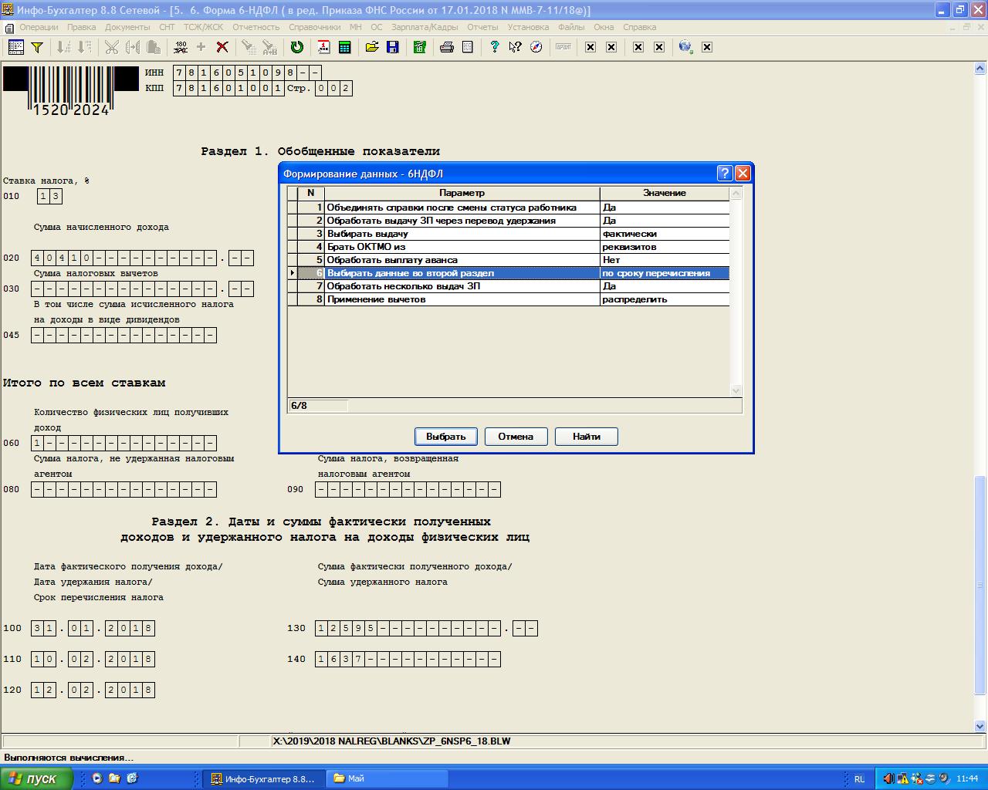Click the globe internet toolbar icon
Image resolution: width=988 pixels, height=790 pixels.
point(685,47)
